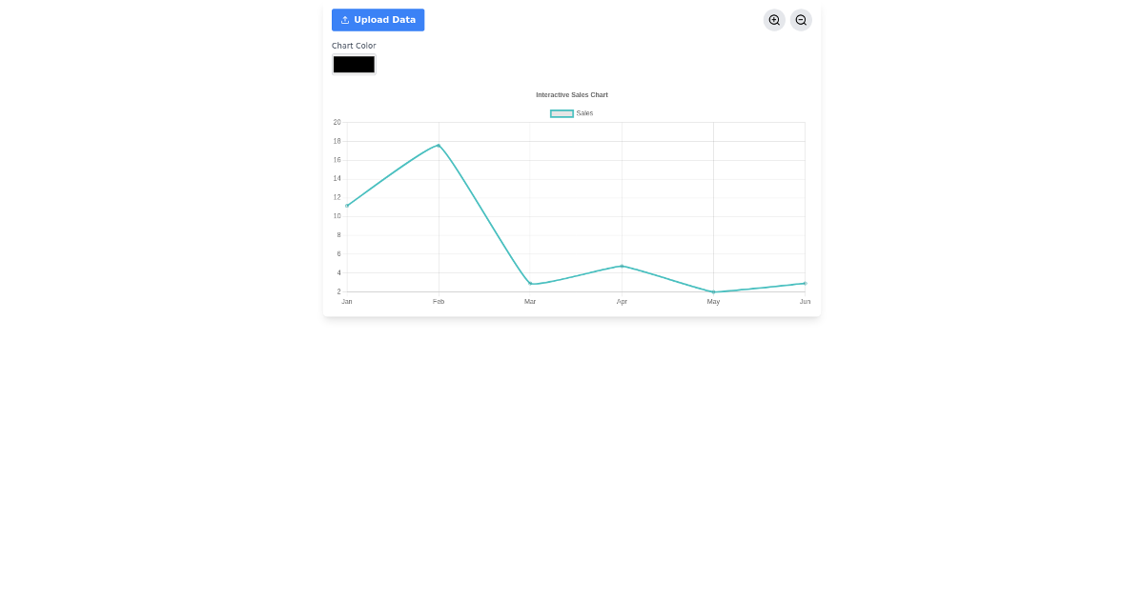Click the zoom-in magnifier icon
The image size is (1144, 600).
[774, 20]
